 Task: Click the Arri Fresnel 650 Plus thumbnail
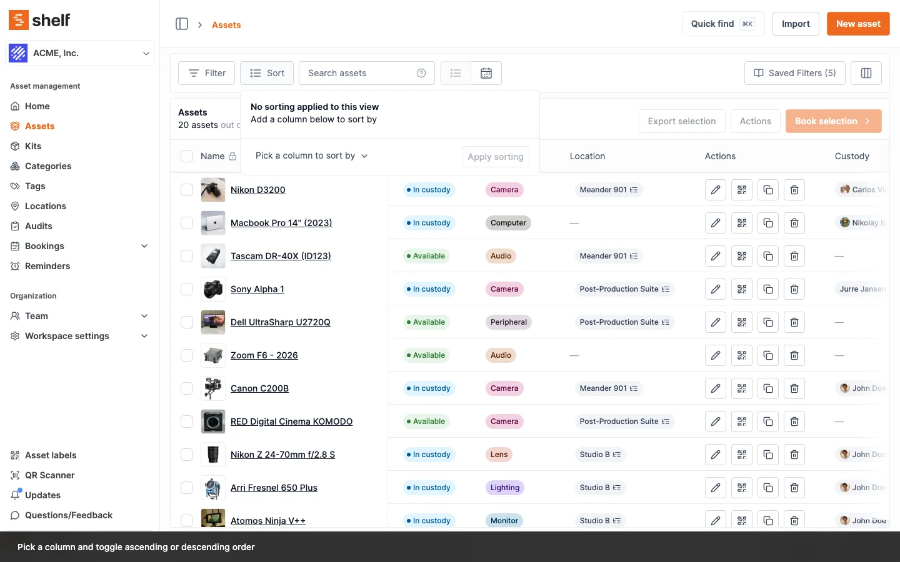pos(213,488)
